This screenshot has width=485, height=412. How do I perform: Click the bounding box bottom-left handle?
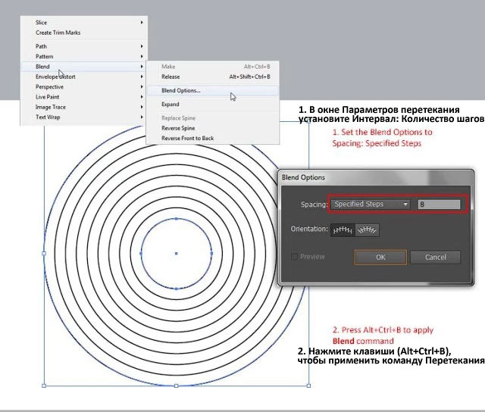[44, 385]
